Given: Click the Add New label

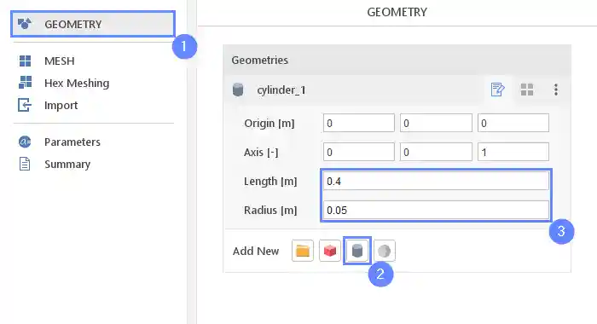Looking at the screenshot, I should pos(256,251).
